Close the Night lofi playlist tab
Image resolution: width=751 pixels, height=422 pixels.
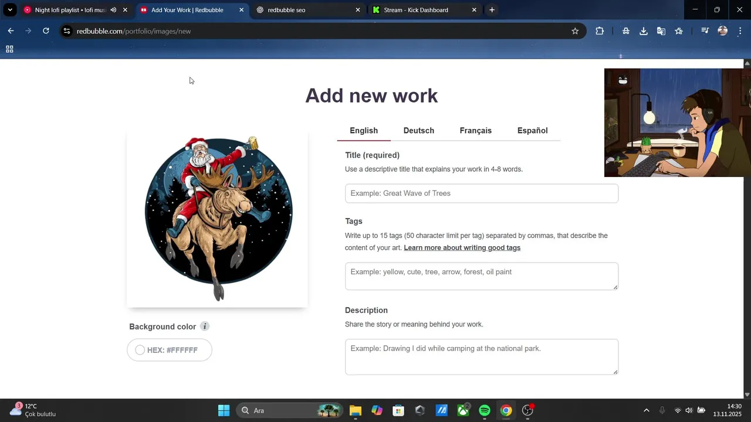coord(125,10)
